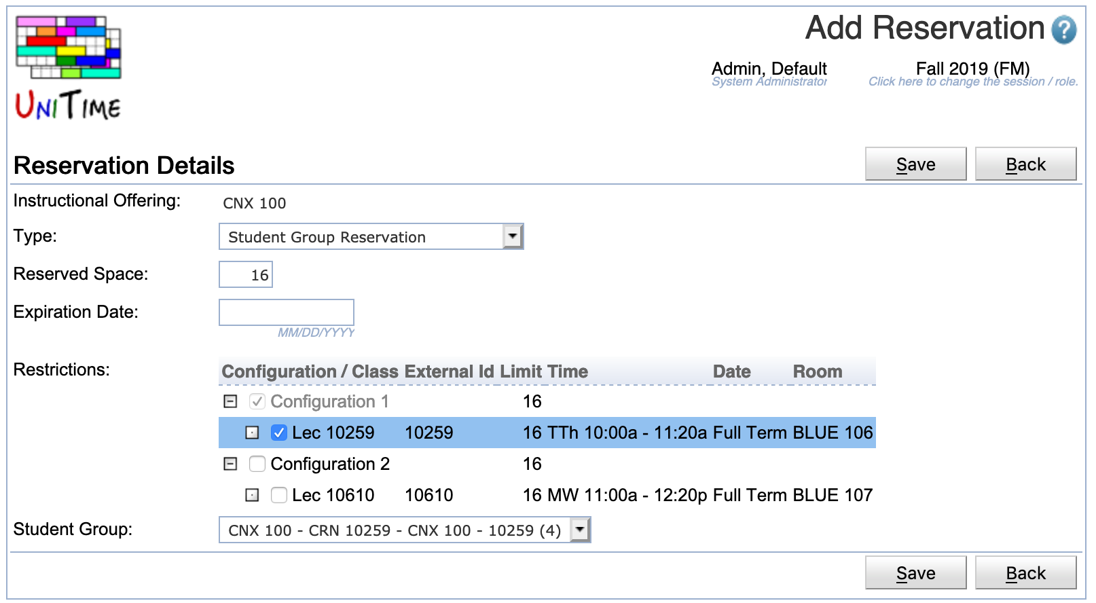Click the Date column header
This screenshot has width=1096, height=603.
[x=731, y=371]
